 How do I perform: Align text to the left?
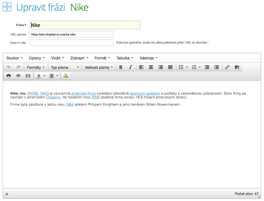point(141,67)
